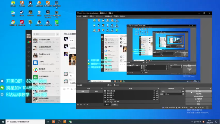Click the 开始录制 button

pos(198,94)
